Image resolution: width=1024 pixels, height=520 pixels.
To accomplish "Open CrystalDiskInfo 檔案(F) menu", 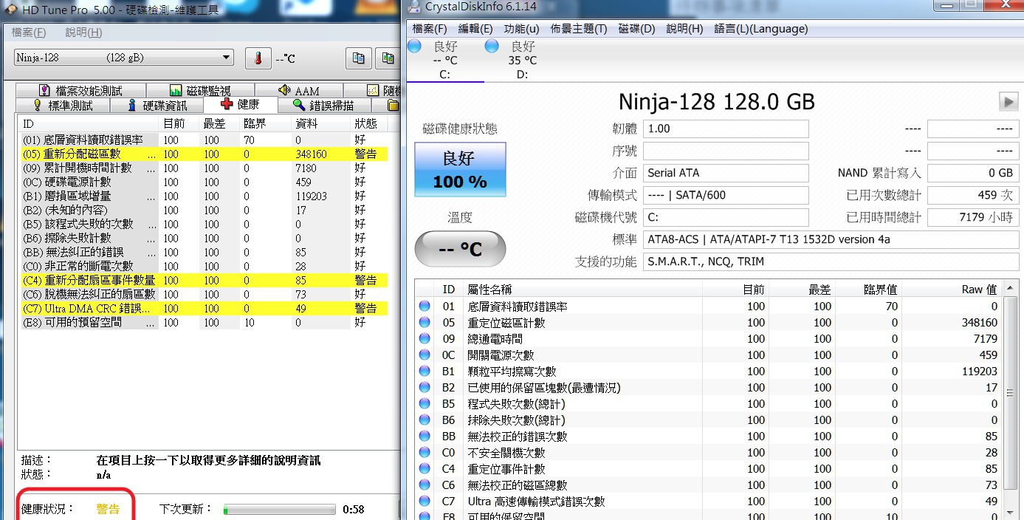I will pyautogui.click(x=430, y=29).
